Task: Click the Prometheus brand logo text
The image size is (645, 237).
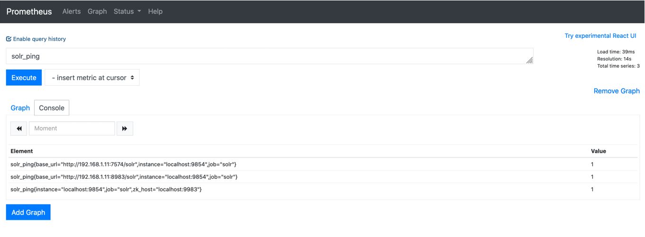Action: (x=29, y=11)
